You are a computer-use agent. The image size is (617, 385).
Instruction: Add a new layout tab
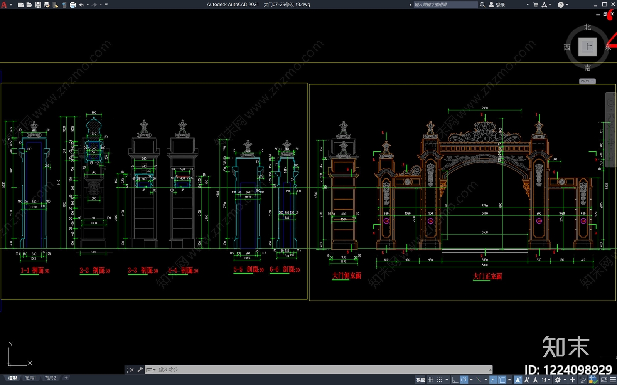click(66, 378)
